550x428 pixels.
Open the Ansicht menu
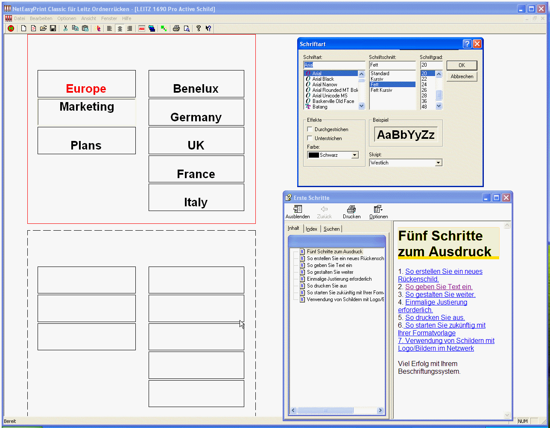point(89,18)
